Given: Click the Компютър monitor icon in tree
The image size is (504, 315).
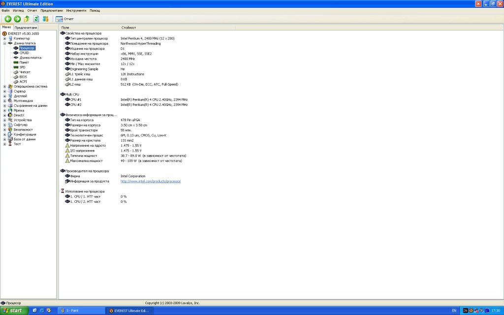Looking at the screenshot, I should [x=10, y=38].
